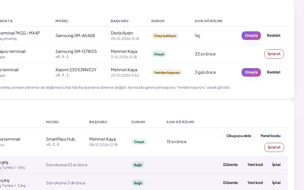The width and height of the screenshot is (304, 190).
Task: Click the 'Bağlı' badge of 43 sn önce reader
Action: coord(138,165)
